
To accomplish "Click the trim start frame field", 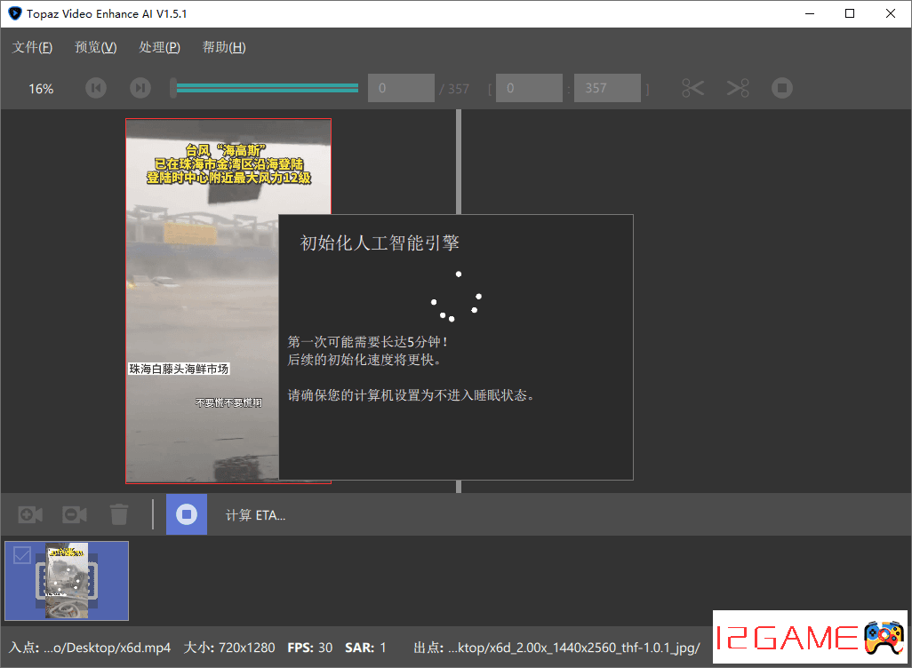I will pyautogui.click(x=529, y=88).
